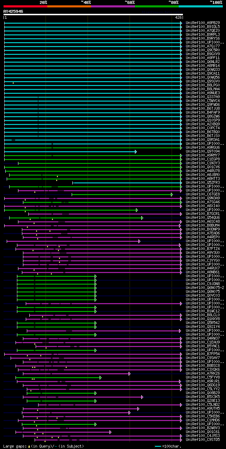Click the label UniRef100_Q5ZFR3
This screenshot has width=226, height=449.
203,183
